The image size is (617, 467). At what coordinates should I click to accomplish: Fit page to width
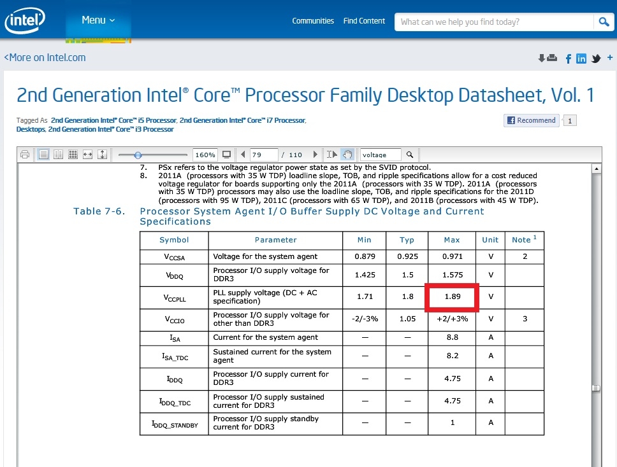[87, 155]
